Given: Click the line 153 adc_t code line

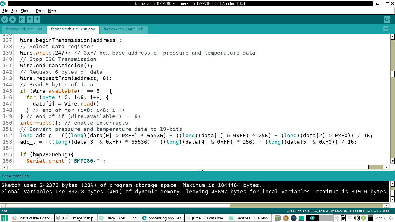Looking at the screenshot, I should point(189,142).
